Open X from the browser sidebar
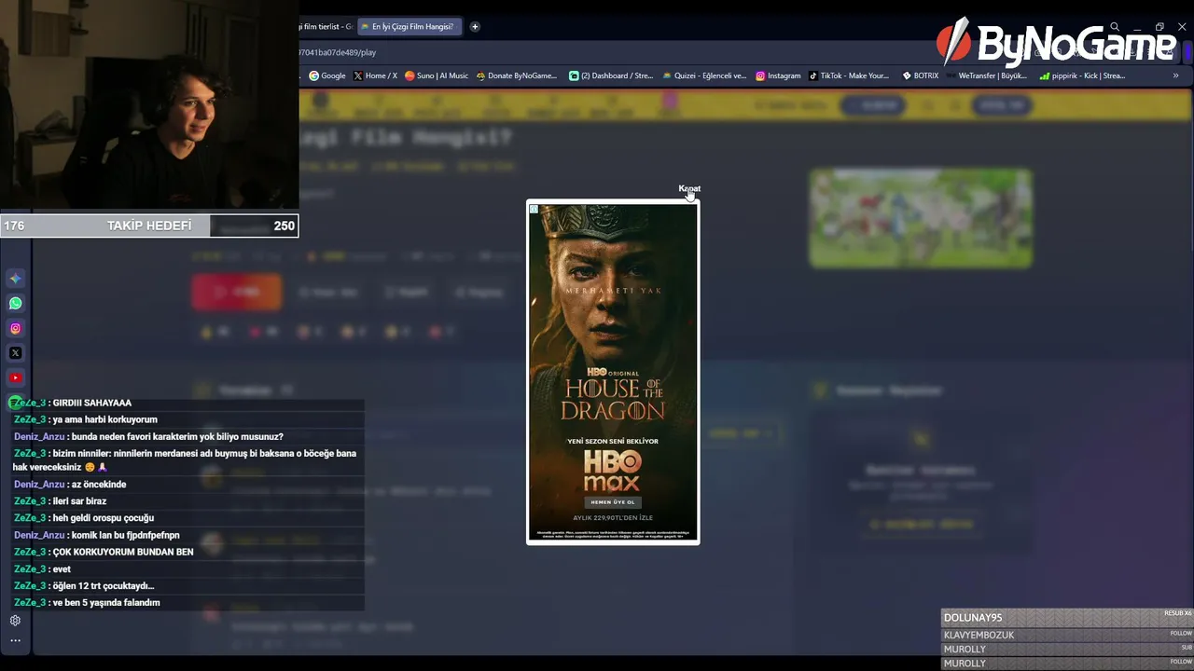 (16, 353)
